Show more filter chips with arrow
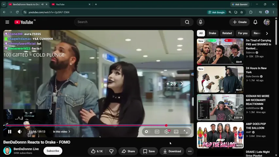The height and width of the screenshot is (157, 279). coord(267,33)
